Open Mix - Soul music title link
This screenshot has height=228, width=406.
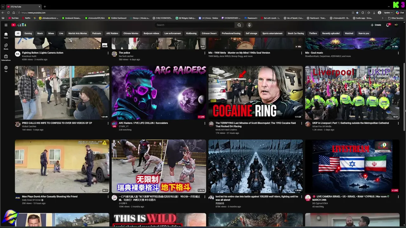(x=314, y=53)
